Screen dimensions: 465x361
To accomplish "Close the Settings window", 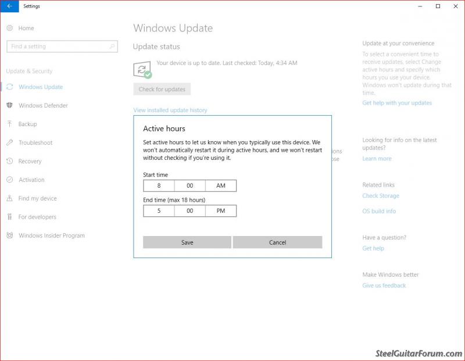I will 456,6.
